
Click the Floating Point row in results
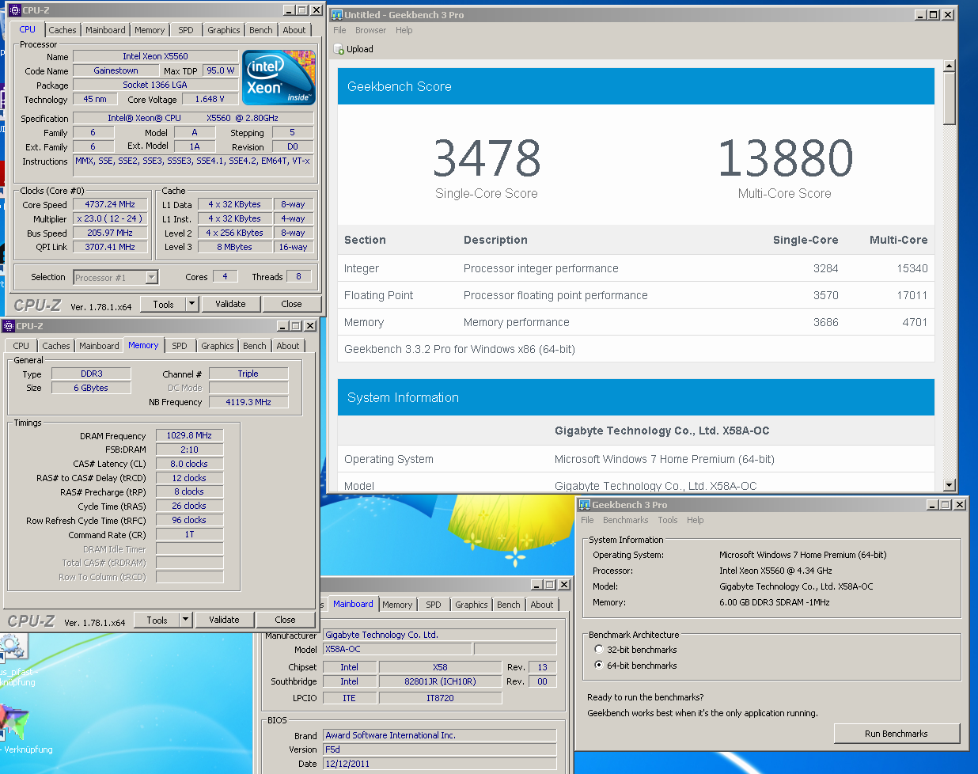[636, 295]
